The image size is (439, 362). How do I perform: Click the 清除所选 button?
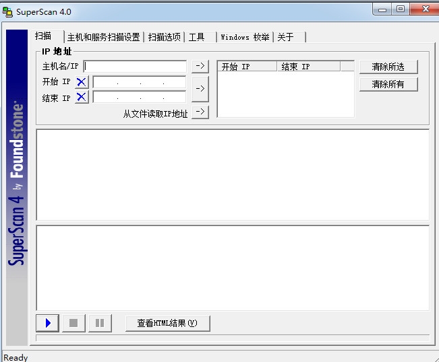[388, 67]
